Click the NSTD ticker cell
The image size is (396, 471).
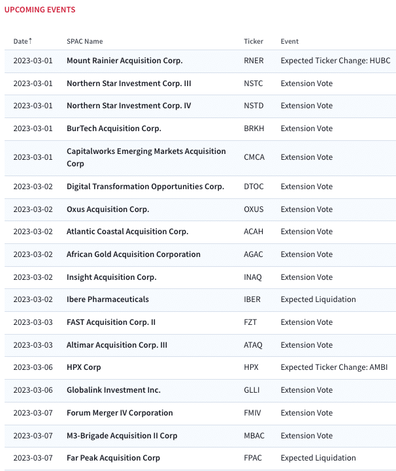pyautogui.click(x=254, y=106)
